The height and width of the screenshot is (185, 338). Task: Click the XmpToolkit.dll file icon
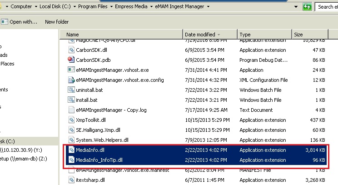(x=71, y=120)
